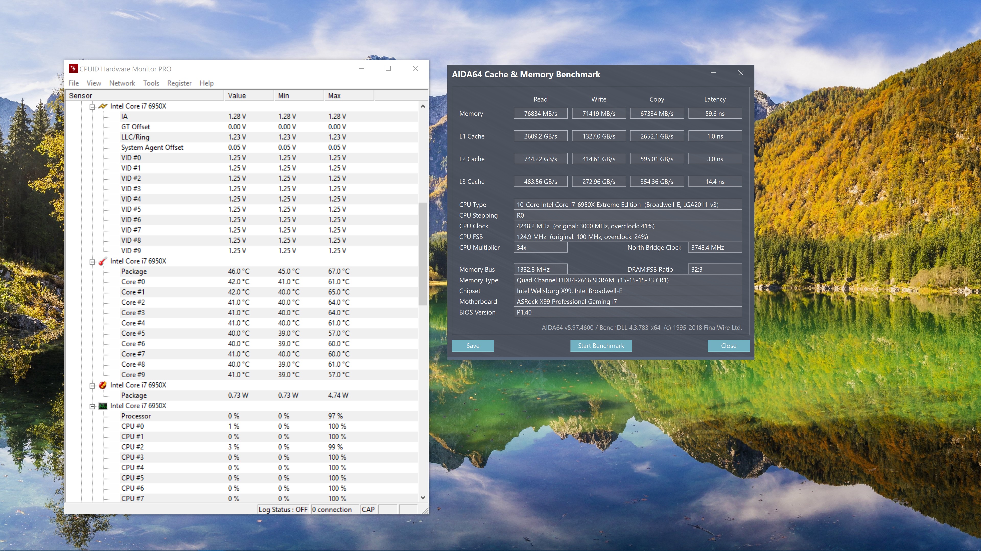Click the CPUID Hardware Monitor title bar logo
Screen dimensions: 981x551
[x=73, y=69]
